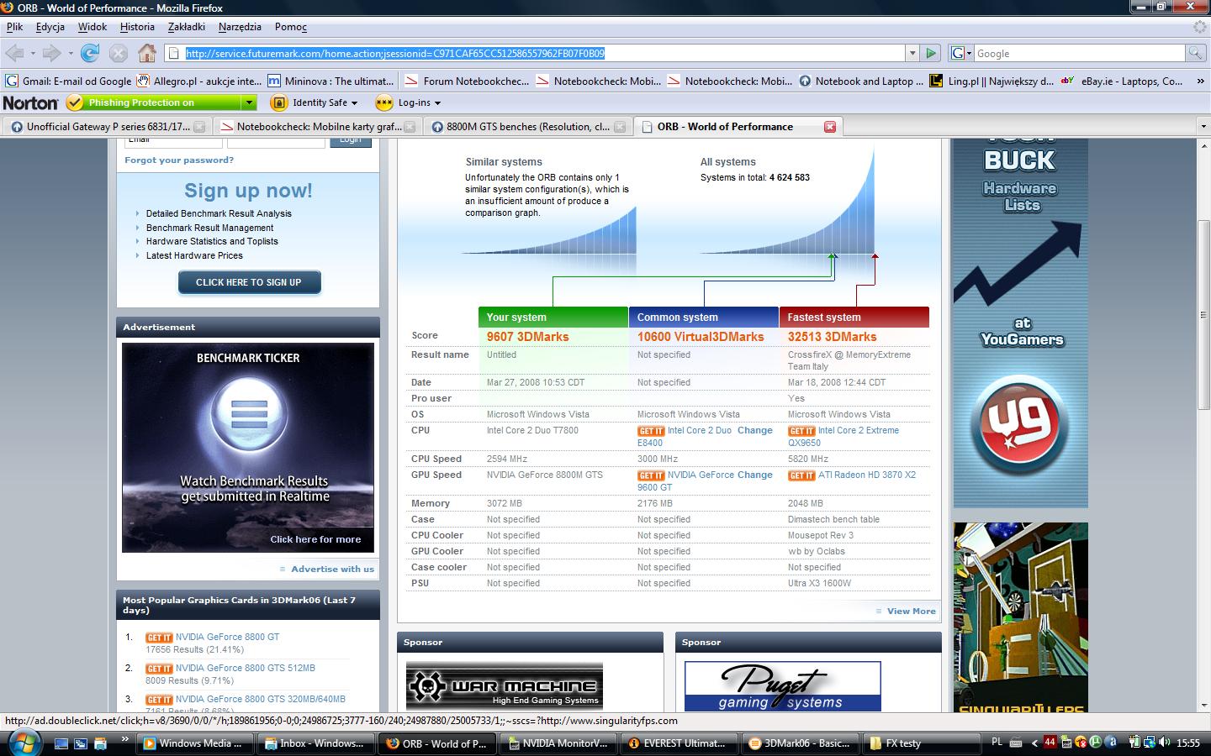1211x756 pixels.
Task: Click GET IT badge for GeForce 8800 GTS 320MB/640MB
Action: click(159, 700)
